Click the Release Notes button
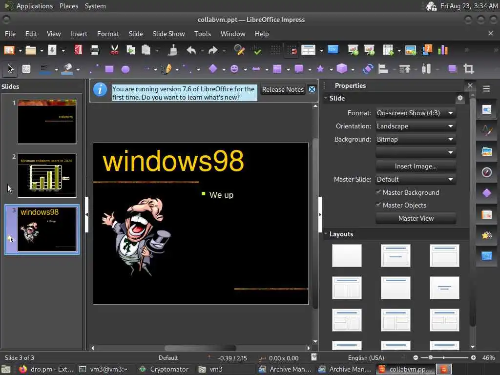This screenshot has height=375, width=500. point(283,90)
